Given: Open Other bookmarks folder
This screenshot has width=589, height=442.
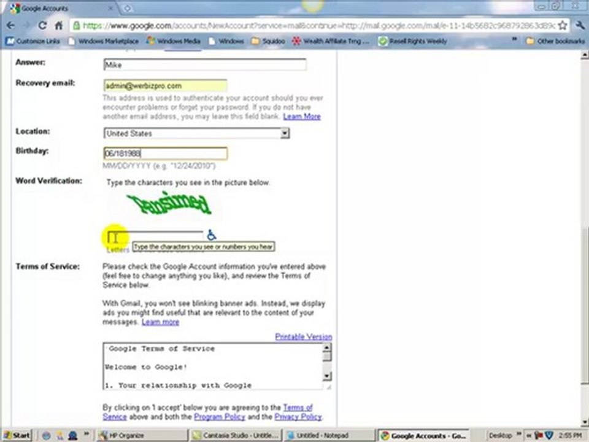Looking at the screenshot, I should (x=556, y=41).
